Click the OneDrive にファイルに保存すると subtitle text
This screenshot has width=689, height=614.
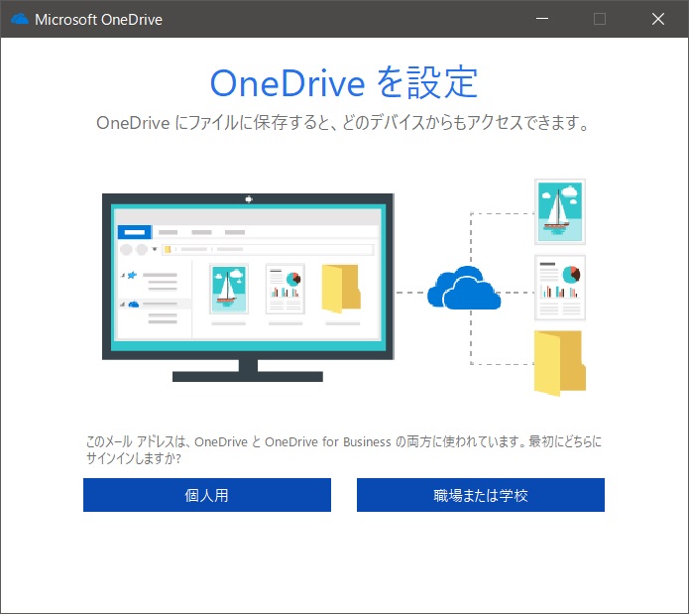[343, 123]
